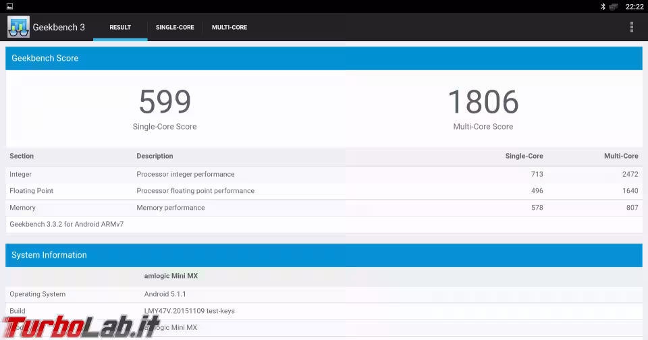648x340 pixels.
Task: Tap the network status icon beside Bluetooth
Action: click(x=614, y=6)
